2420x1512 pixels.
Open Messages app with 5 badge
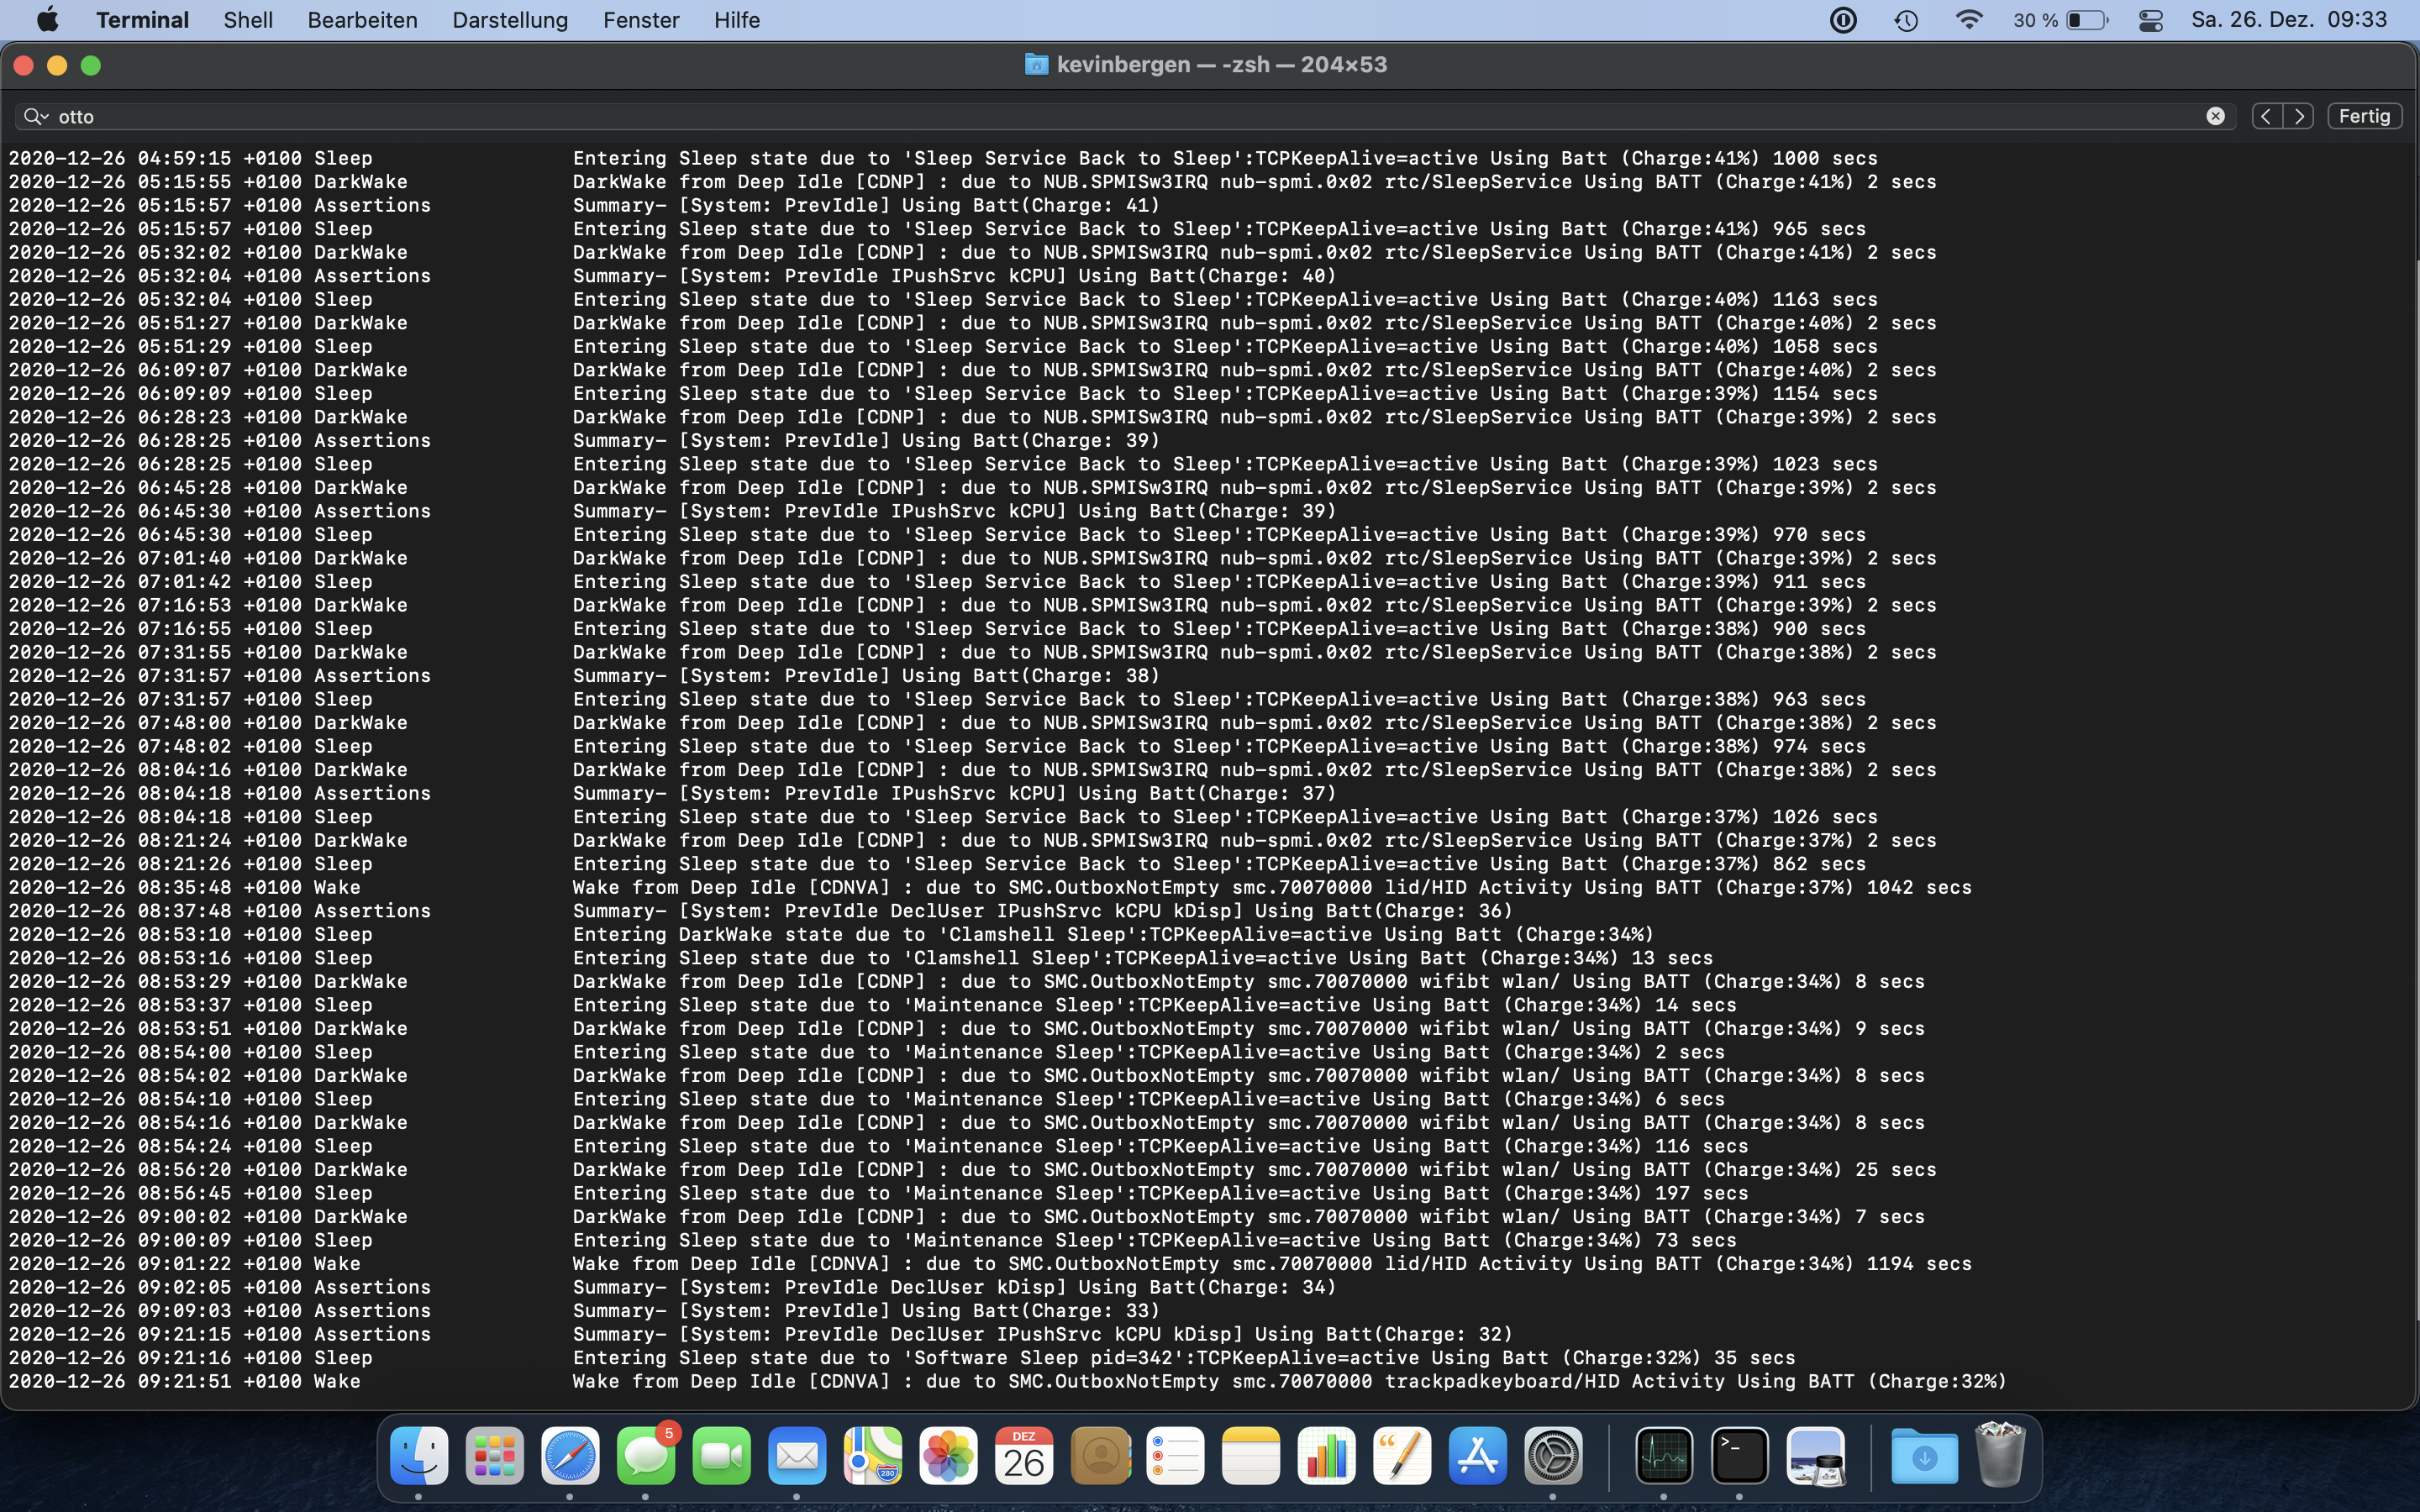tap(646, 1456)
